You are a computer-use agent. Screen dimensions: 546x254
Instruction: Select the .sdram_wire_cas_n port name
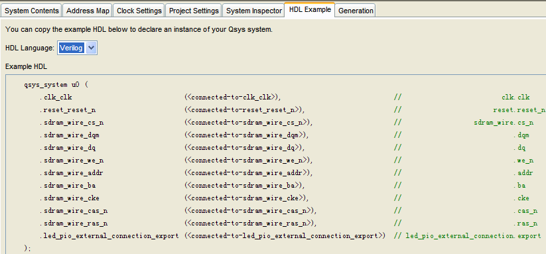click(74, 211)
